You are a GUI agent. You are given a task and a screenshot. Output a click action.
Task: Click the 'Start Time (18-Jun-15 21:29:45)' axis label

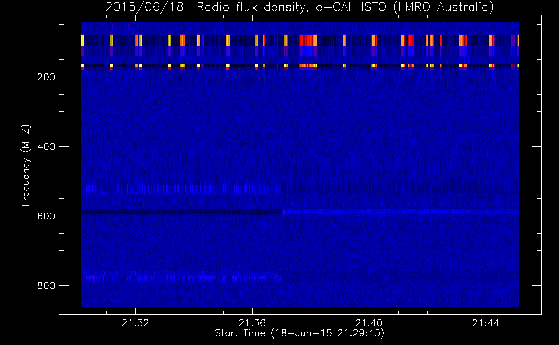[300, 333]
